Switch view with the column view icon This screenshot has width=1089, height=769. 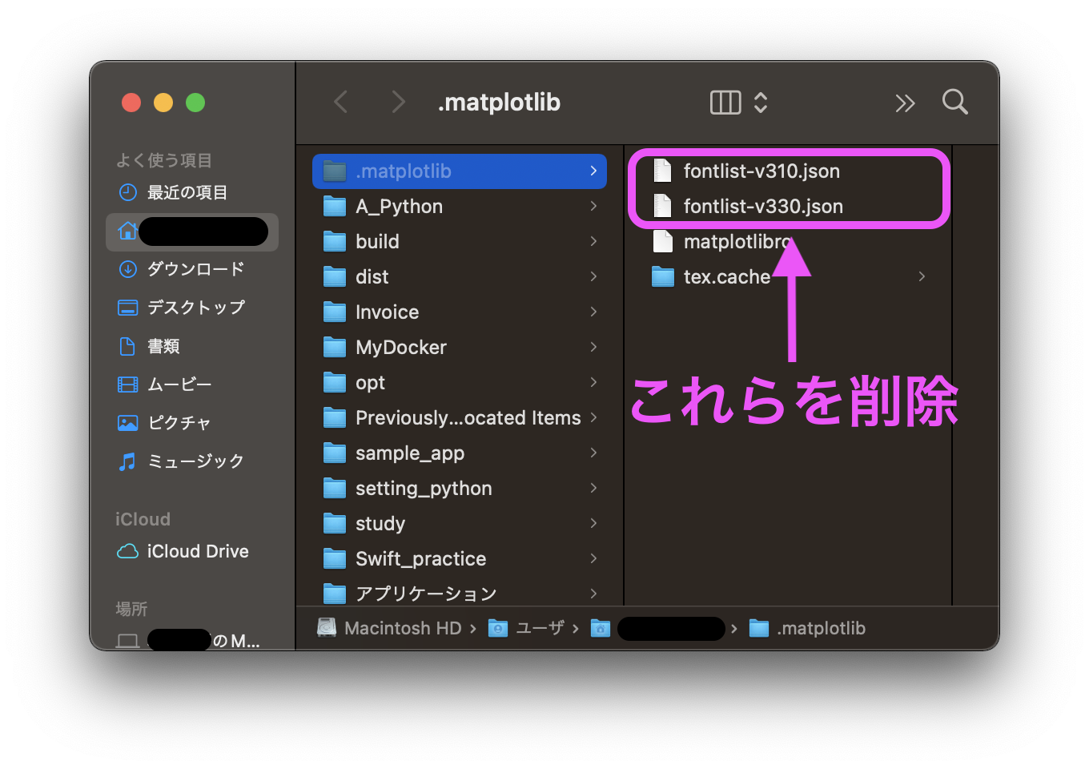[x=725, y=103]
